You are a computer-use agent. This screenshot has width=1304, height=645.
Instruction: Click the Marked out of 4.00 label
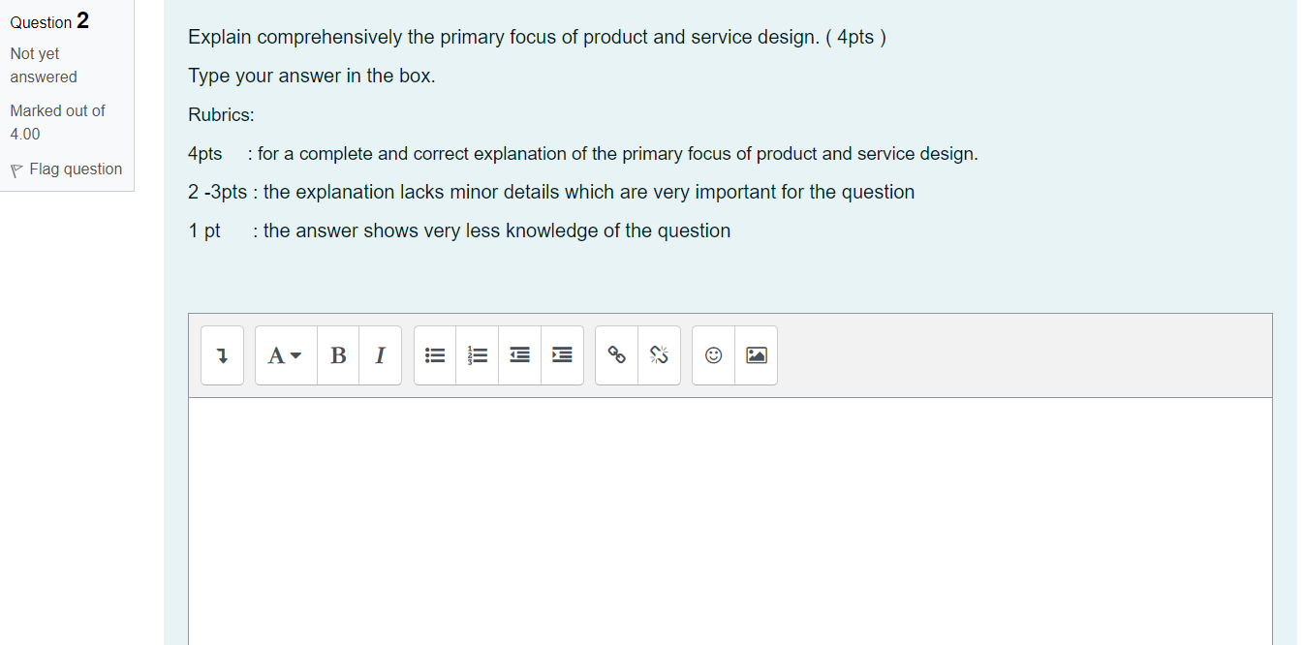pyautogui.click(x=57, y=122)
